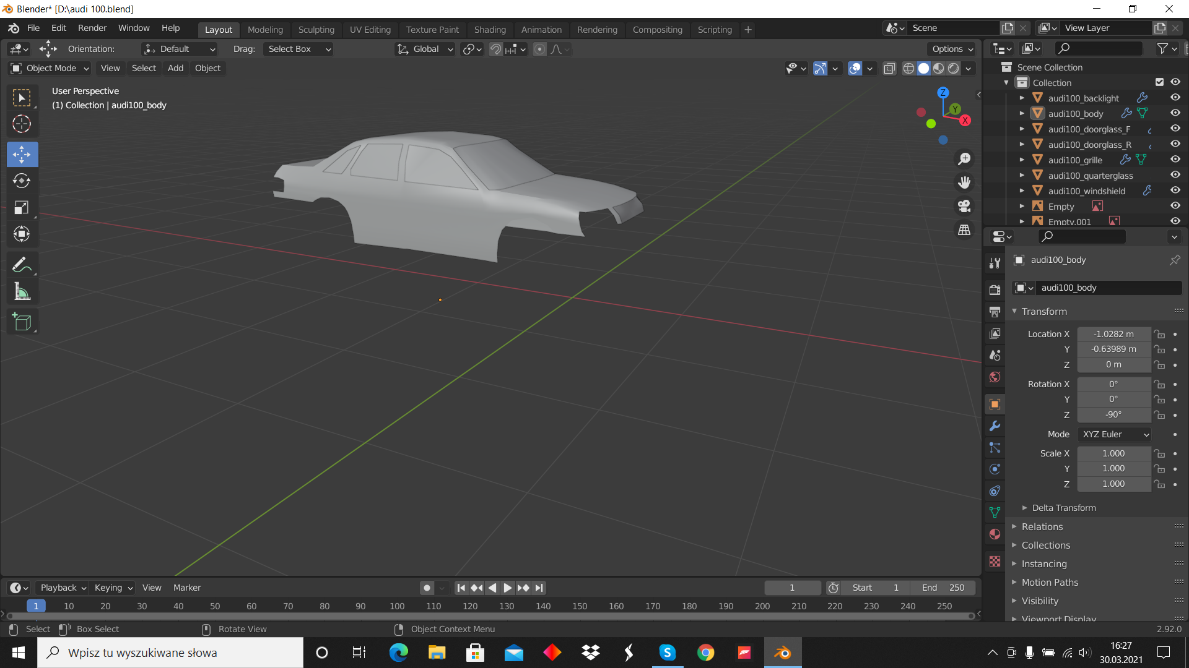Open the Material properties tab
The image size is (1189, 668).
[995, 534]
